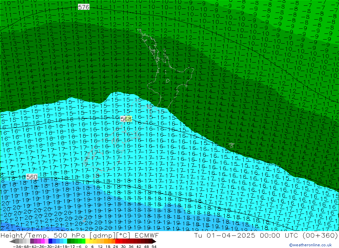Image resolution: width=339 pixels, height=248 pixels.
Task: Click the -54 value on the legend scale
Action: [x=17, y=247]
